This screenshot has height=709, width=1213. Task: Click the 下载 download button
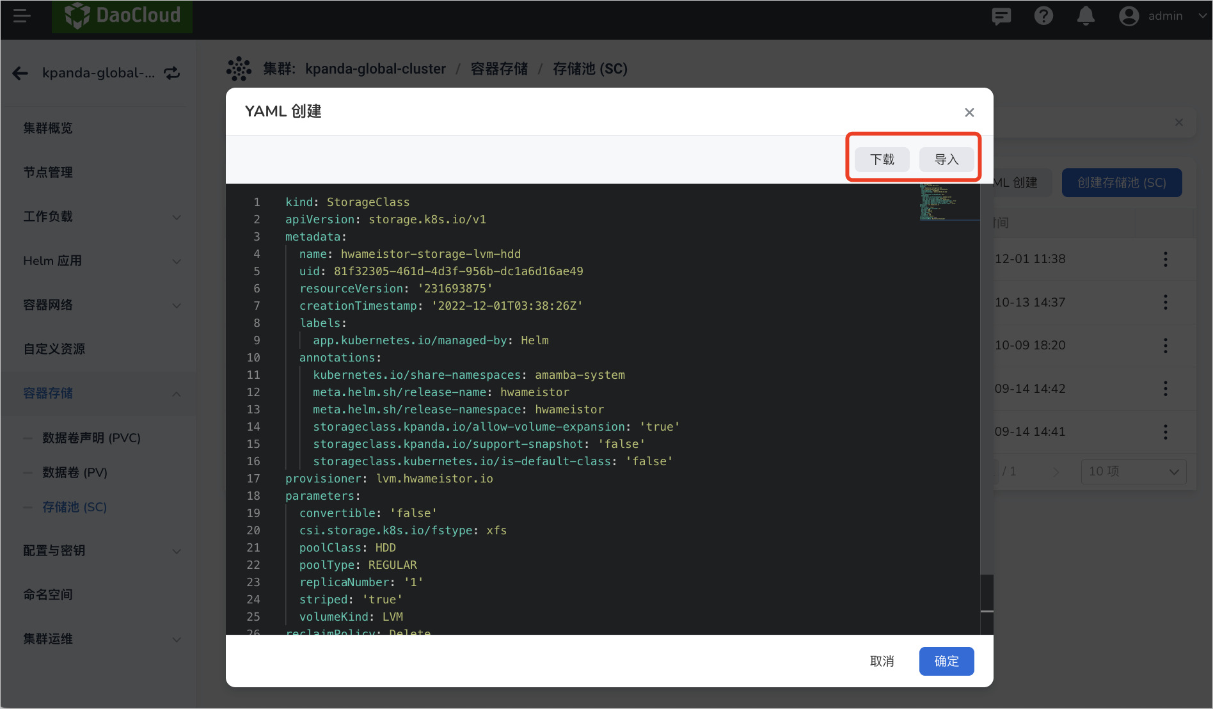point(882,159)
